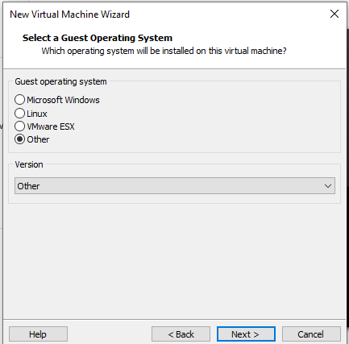Click the Linux label text
Screen dimensions: 349x344
pyautogui.click(x=37, y=114)
